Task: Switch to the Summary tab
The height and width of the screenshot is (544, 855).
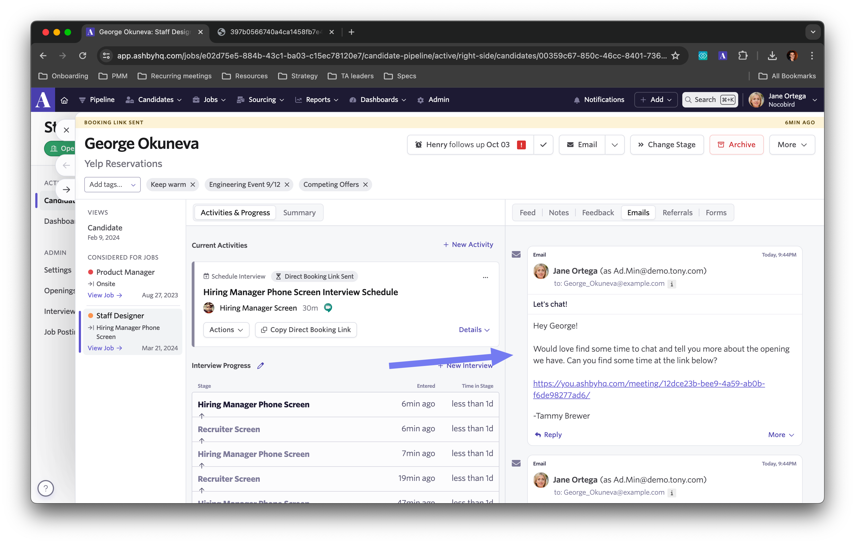Action: click(299, 212)
